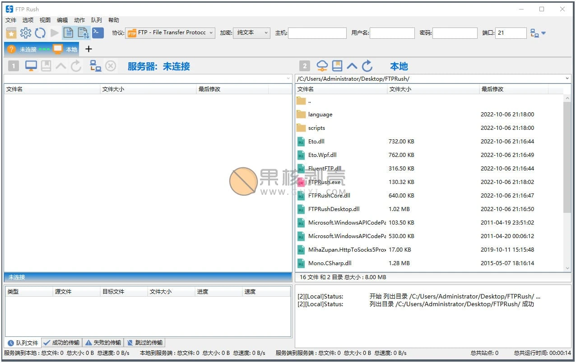Switch to the 失败的传输 tab
576x363 pixels.
103,343
